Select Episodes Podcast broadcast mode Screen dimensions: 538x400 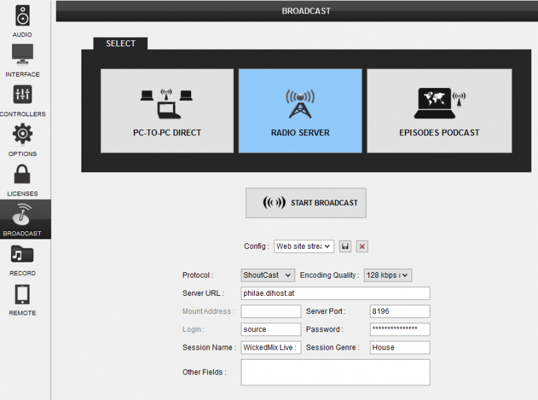pos(439,111)
